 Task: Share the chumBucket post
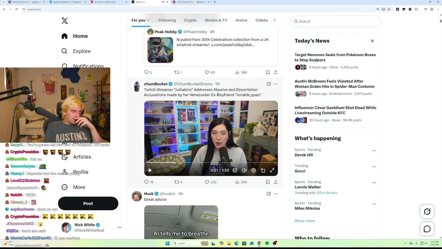pos(276,182)
